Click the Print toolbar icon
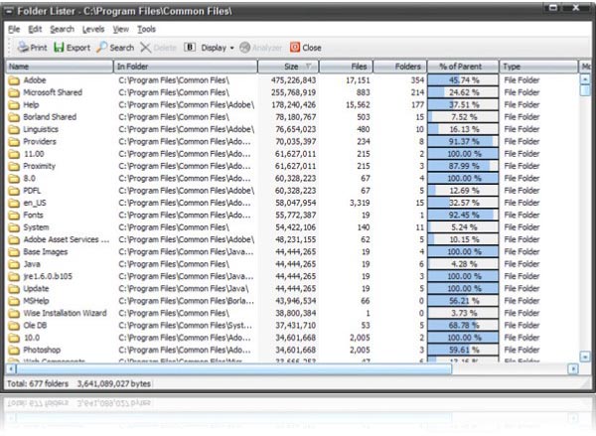 (22, 47)
